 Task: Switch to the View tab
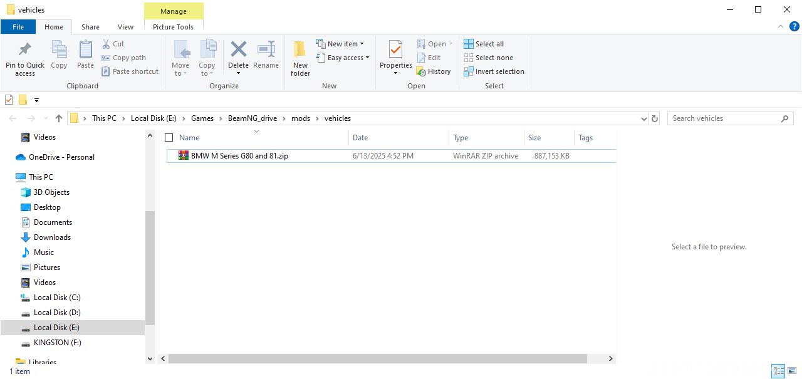pyautogui.click(x=126, y=27)
